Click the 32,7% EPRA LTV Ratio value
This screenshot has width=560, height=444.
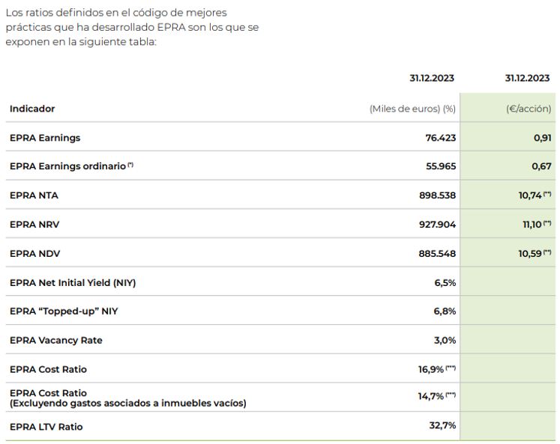tap(442, 426)
